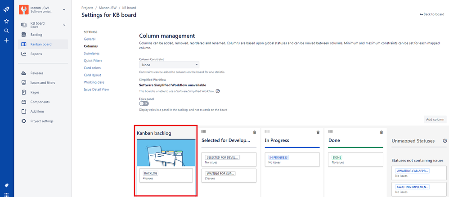449x197 pixels.
Task: Open General settings
Action: pyautogui.click(x=90, y=39)
